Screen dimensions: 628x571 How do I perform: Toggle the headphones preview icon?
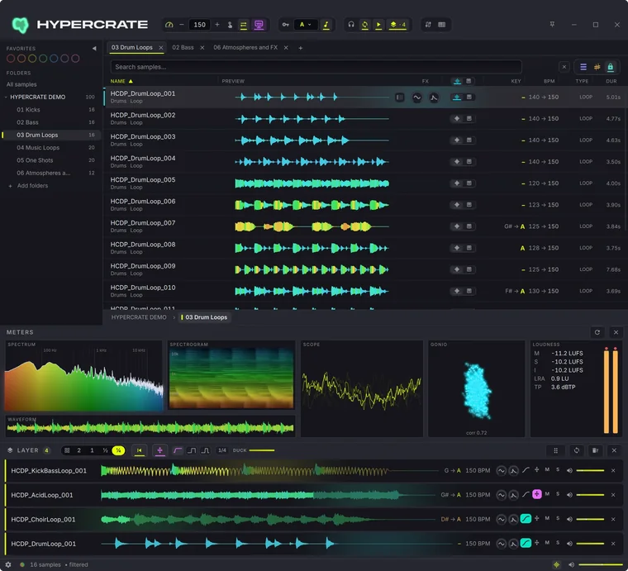click(351, 25)
